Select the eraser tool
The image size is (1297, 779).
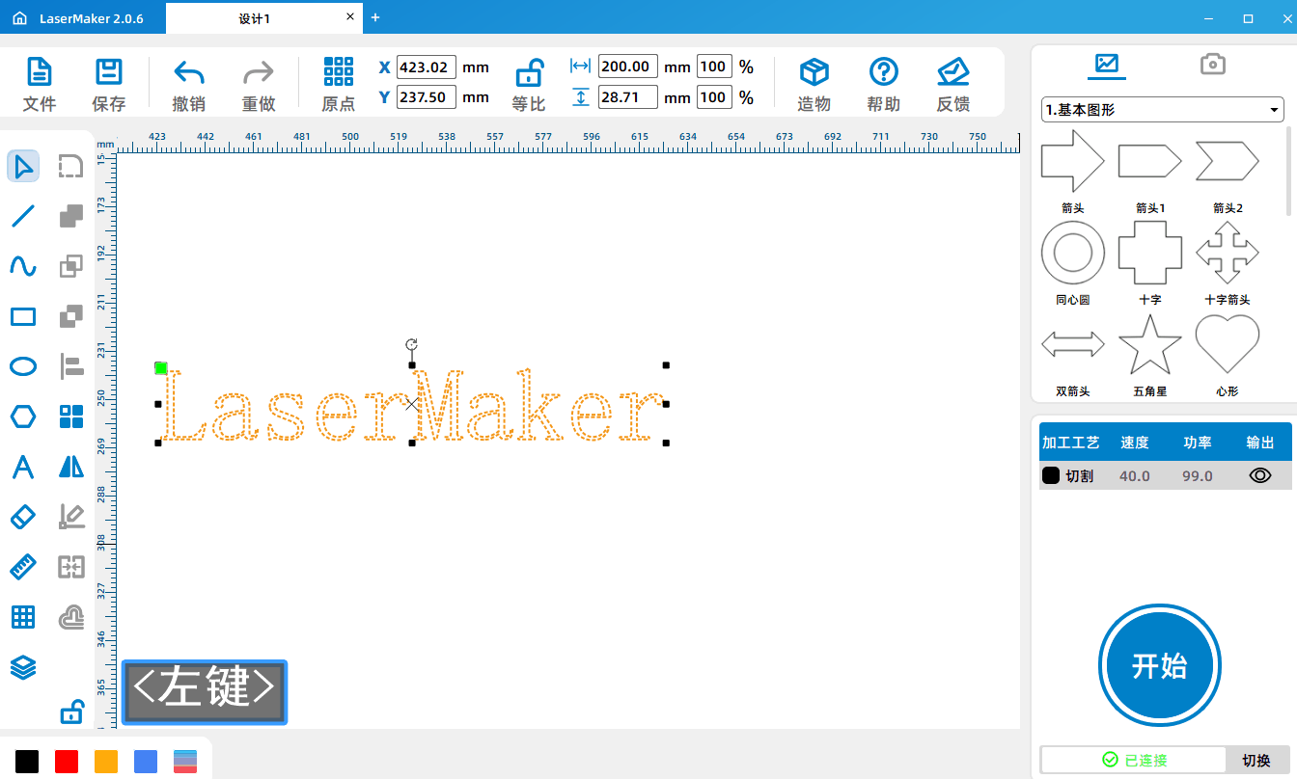pyautogui.click(x=23, y=517)
